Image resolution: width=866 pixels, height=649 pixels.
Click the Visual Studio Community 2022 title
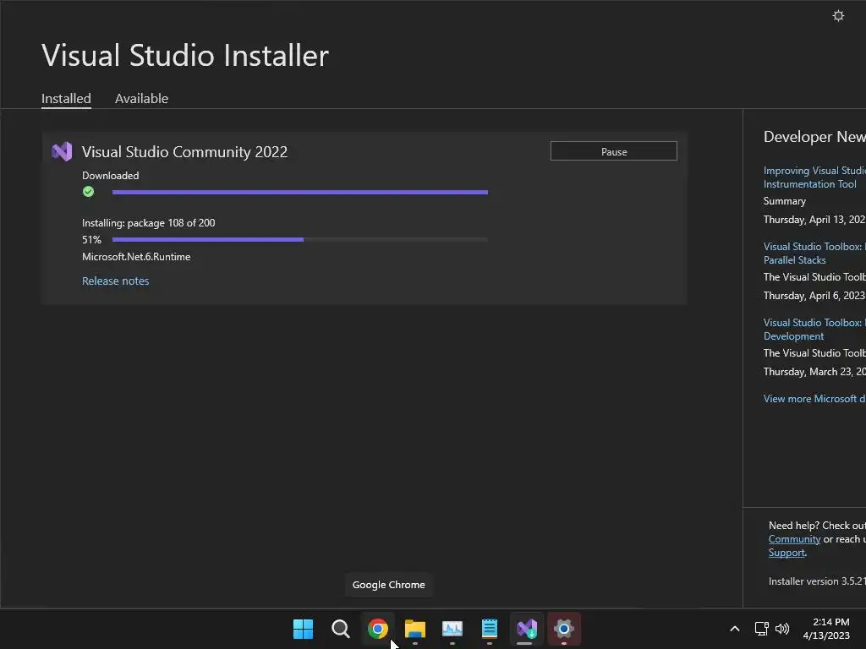pos(184,152)
